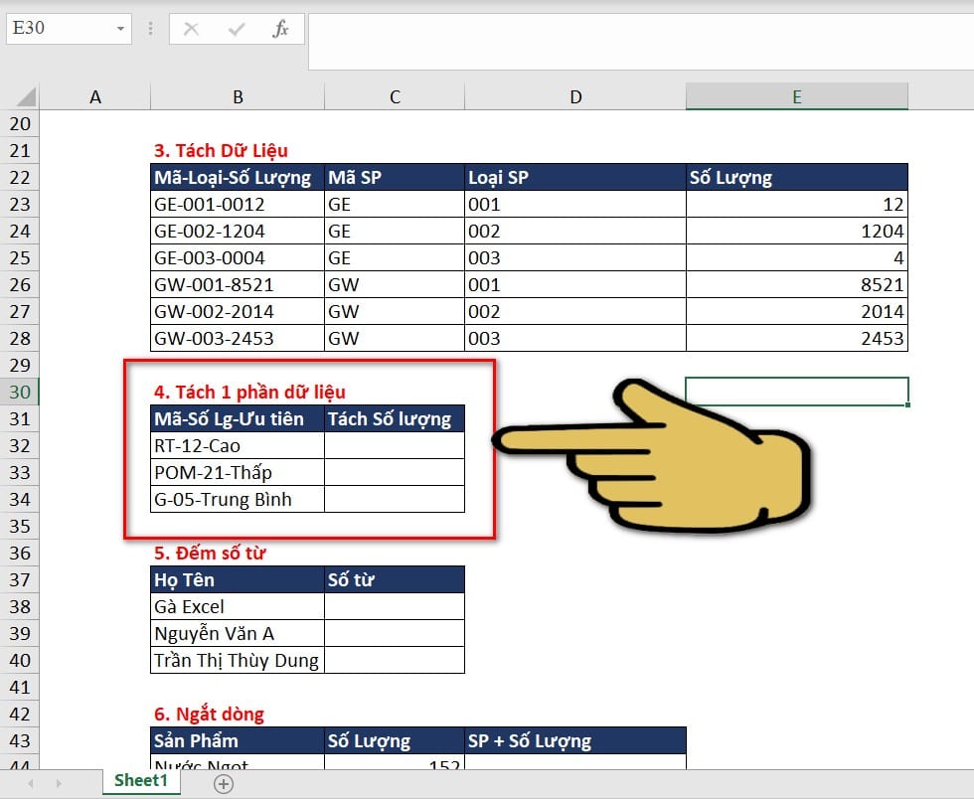This screenshot has width=974, height=799.
Task: Click the Cancel X icon in formula bar
Action: click(x=191, y=29)
